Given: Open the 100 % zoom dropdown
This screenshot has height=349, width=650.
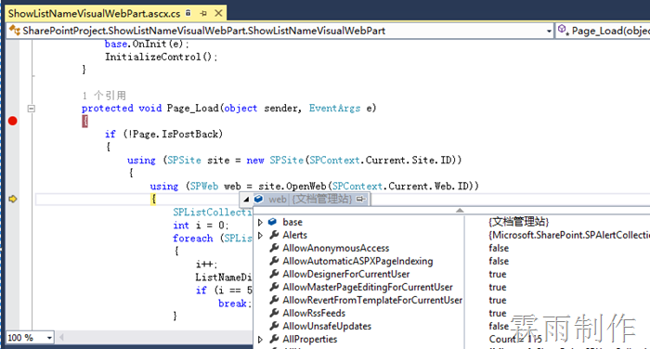Looking at the screenshot, I should (49, 338).
